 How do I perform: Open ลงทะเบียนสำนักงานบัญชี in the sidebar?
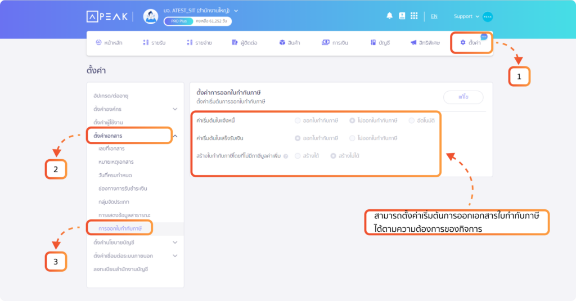pos(120,269)
